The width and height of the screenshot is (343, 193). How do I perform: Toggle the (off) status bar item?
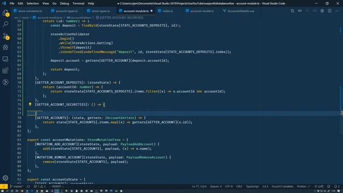[319, 187]
